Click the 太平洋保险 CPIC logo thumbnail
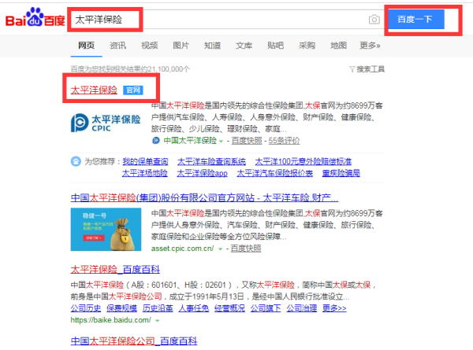This screenshot has height=350, width=473. 106,123
